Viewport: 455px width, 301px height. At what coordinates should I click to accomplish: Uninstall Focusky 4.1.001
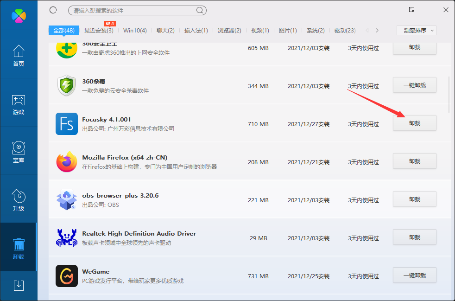coord(415,123)
